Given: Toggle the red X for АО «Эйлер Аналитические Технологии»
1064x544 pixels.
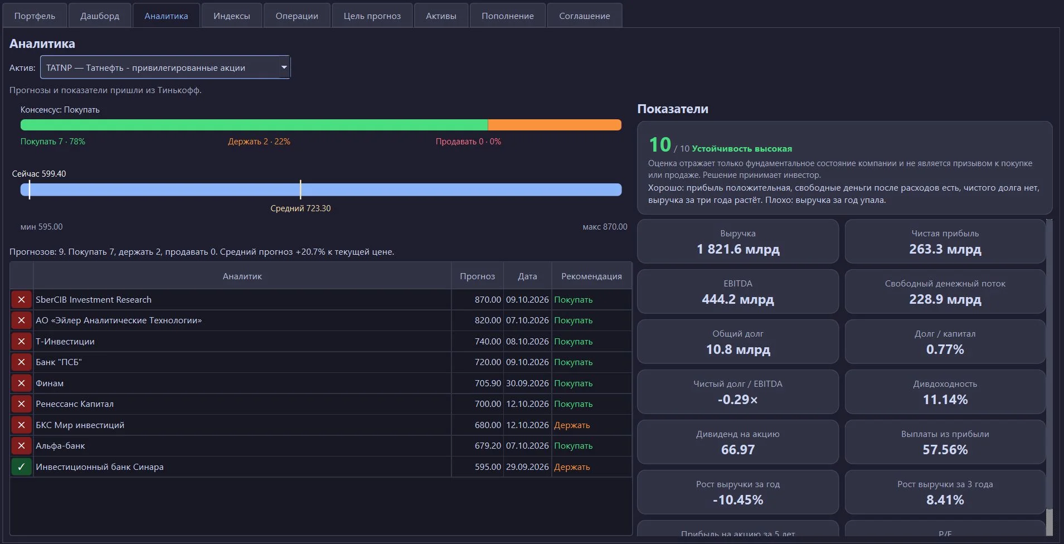Looking at the screenshot, I should [x=21, y=320].
